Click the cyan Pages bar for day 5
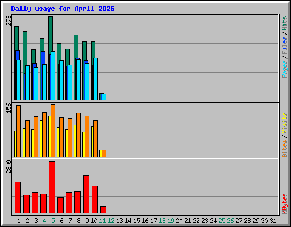The image size is (291, 227). [x=53, y=75]
